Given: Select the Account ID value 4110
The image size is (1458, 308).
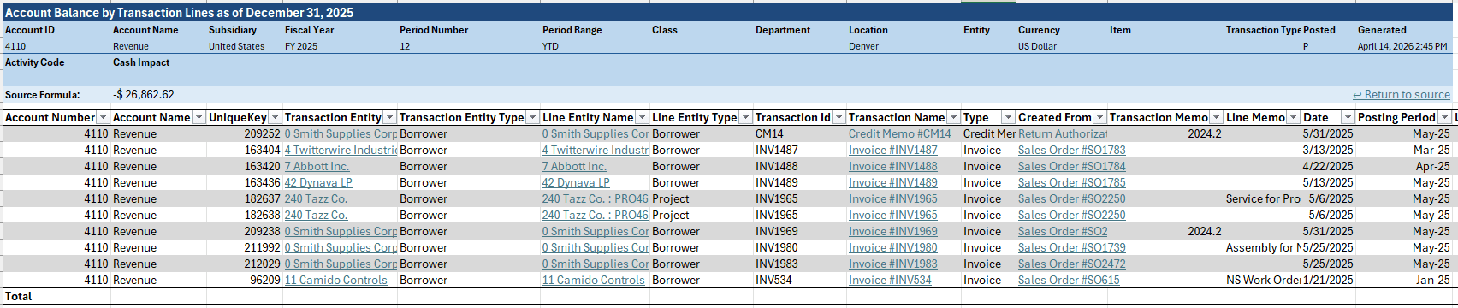Looking at the screenshot, I should pos(15,46).
